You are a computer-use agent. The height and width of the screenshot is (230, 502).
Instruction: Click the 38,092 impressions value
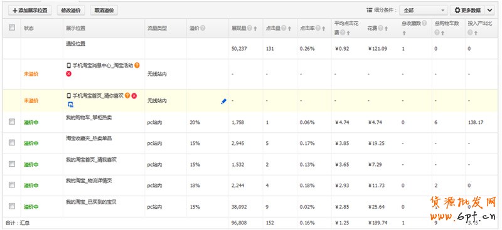(x=239, y=207)
